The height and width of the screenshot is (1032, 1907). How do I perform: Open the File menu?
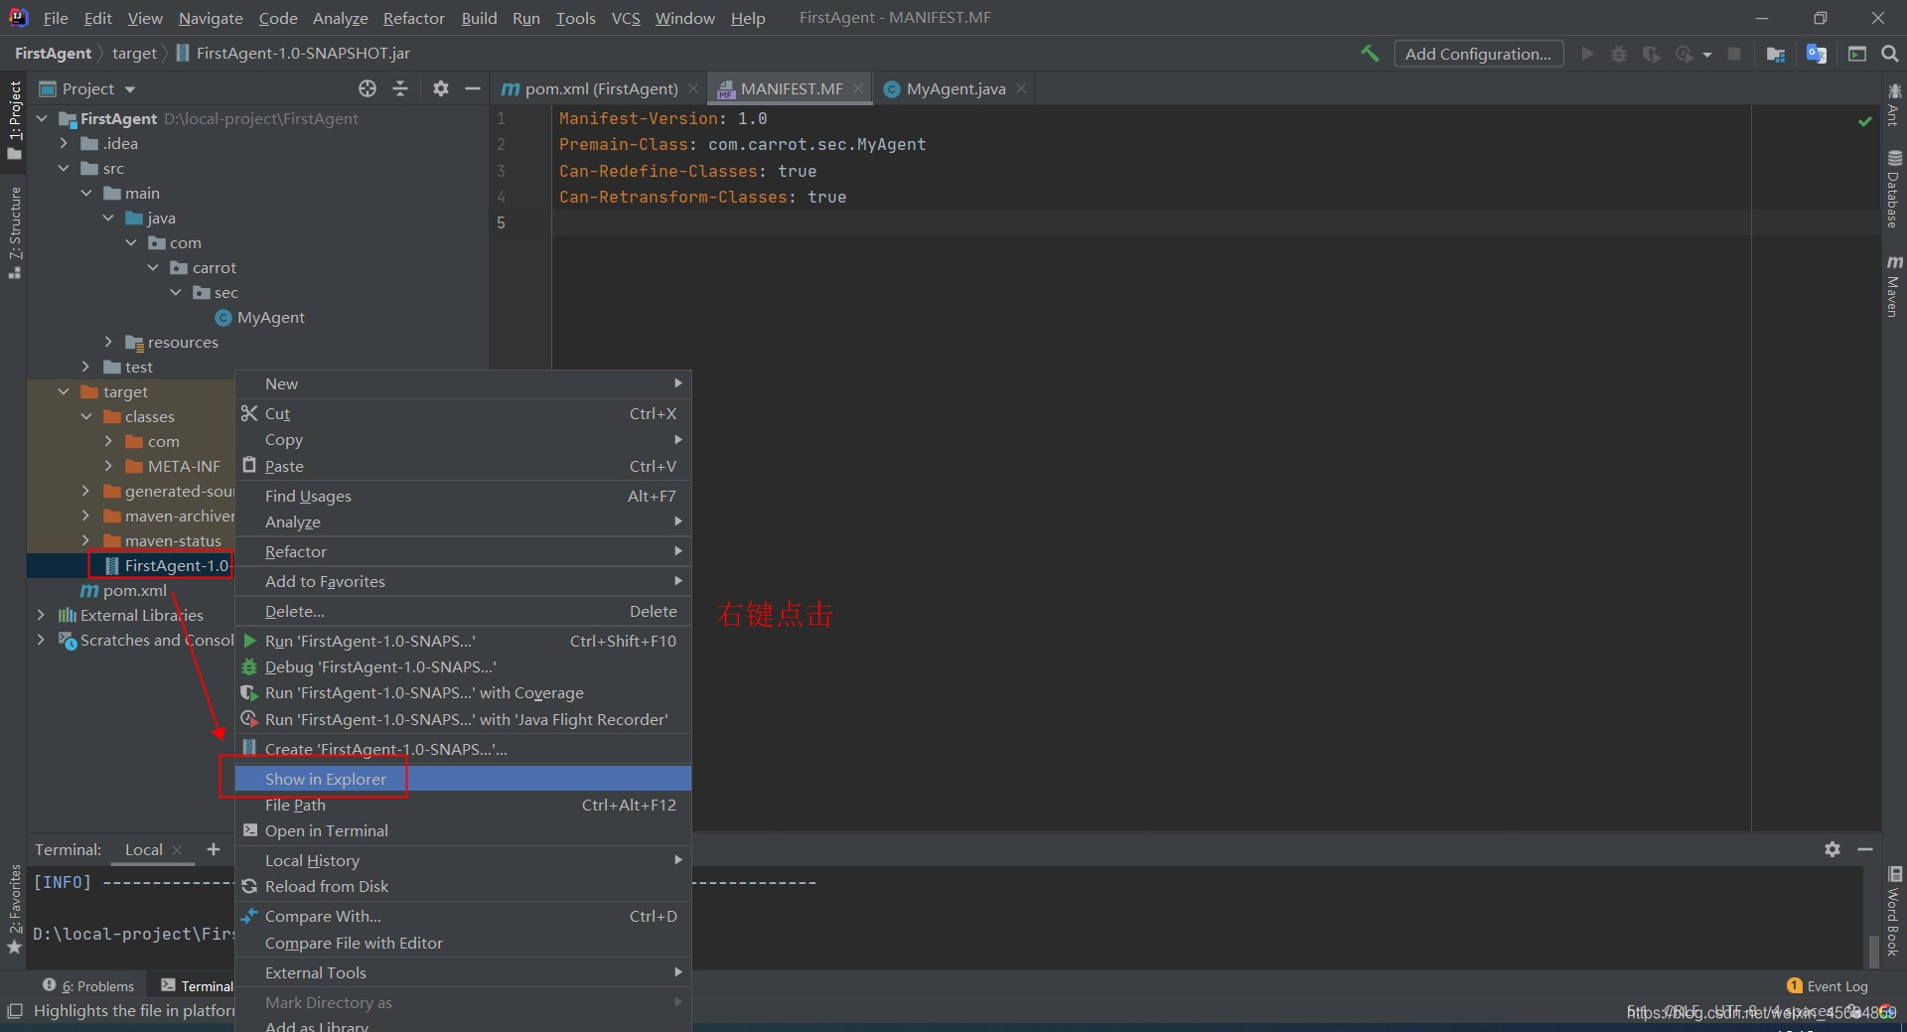point(56,18)
